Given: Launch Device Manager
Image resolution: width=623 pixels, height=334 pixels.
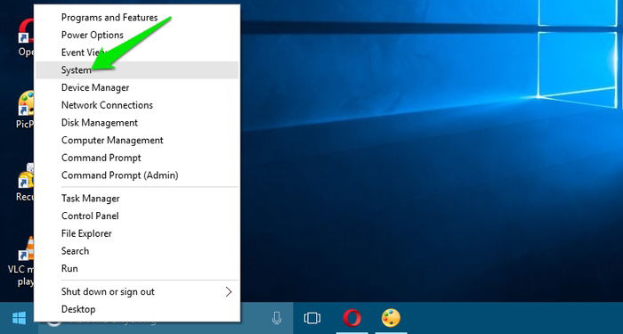Looking at the screenshot, I should pyautogui.click(x=137, y=87).
